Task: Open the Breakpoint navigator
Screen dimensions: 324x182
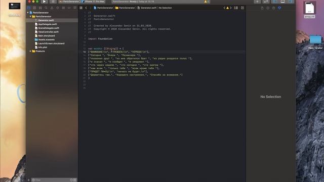Action: pos(69,8)
